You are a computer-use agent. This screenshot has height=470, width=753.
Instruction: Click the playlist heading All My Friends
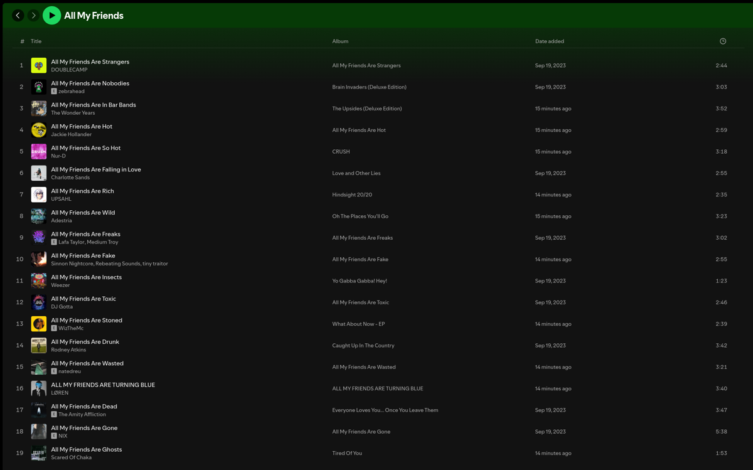[93, 16]
